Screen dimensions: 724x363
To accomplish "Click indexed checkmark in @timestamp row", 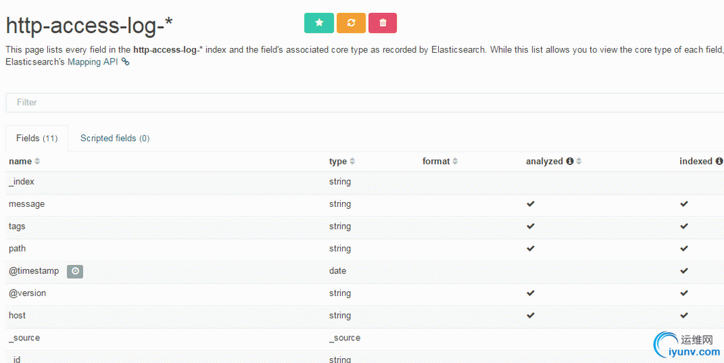I will (684, 271).
